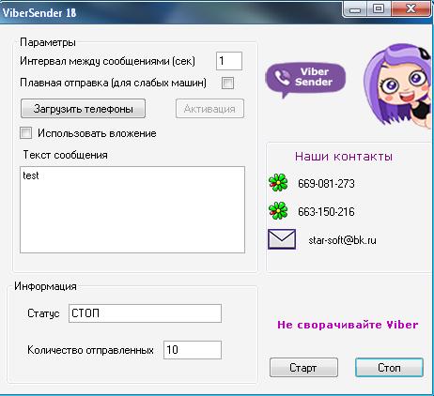Image resolution: width=434 pixels, height=396 pixels.
Task: Click the disabled 'Активация' button
Action: [x=209, y=109]
